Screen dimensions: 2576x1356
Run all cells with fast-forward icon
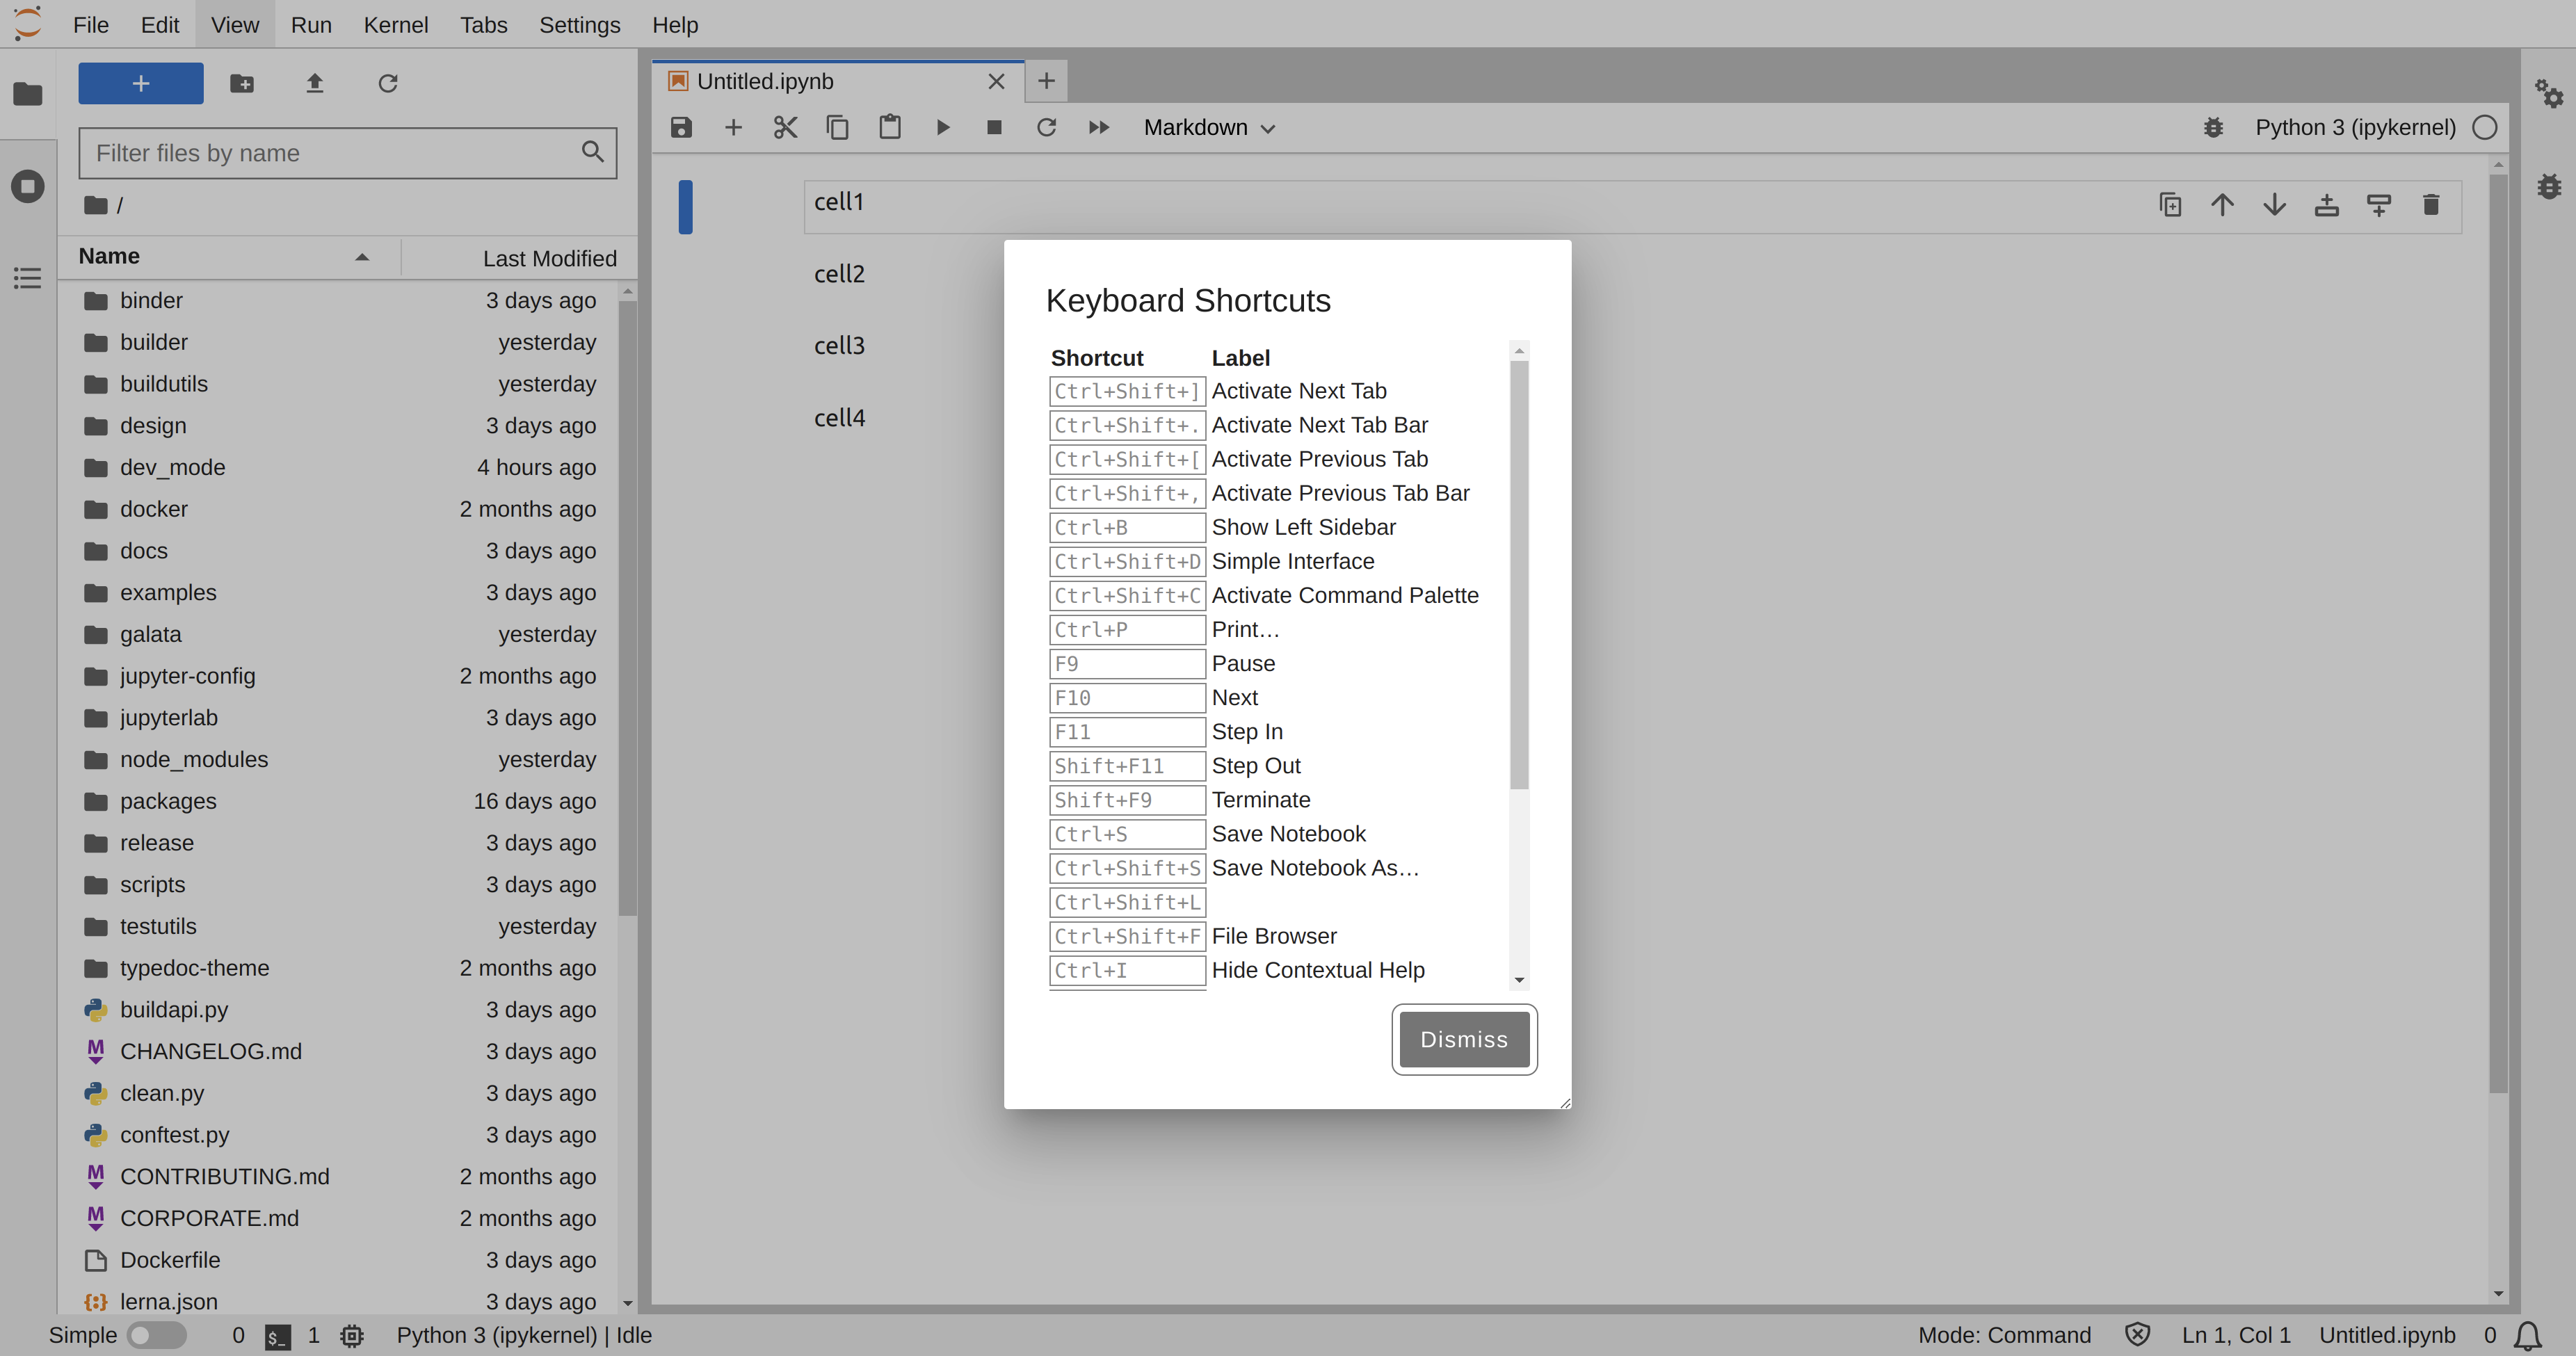[x=1098, y=127]
